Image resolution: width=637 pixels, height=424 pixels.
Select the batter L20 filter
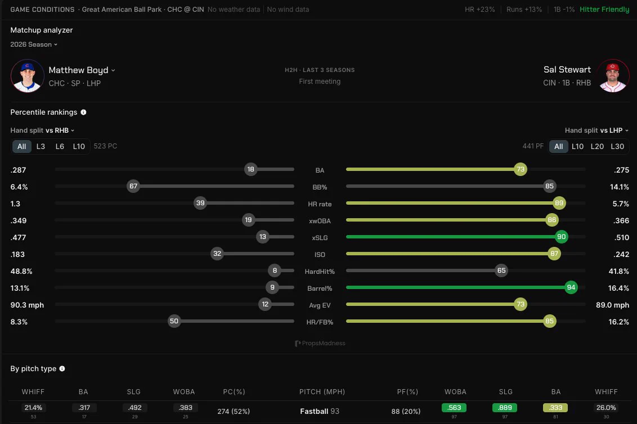(x=597, y=146)
